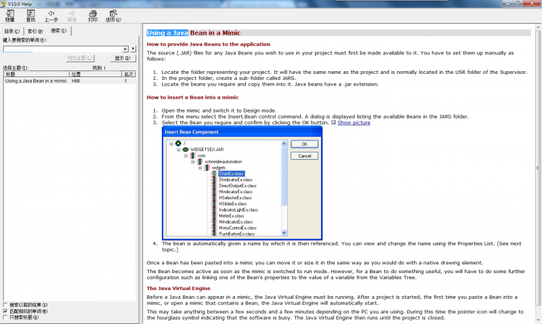Switch to the 目录 (Contents) tab
The width and height of the screenshot is (542, 324).
12,31
